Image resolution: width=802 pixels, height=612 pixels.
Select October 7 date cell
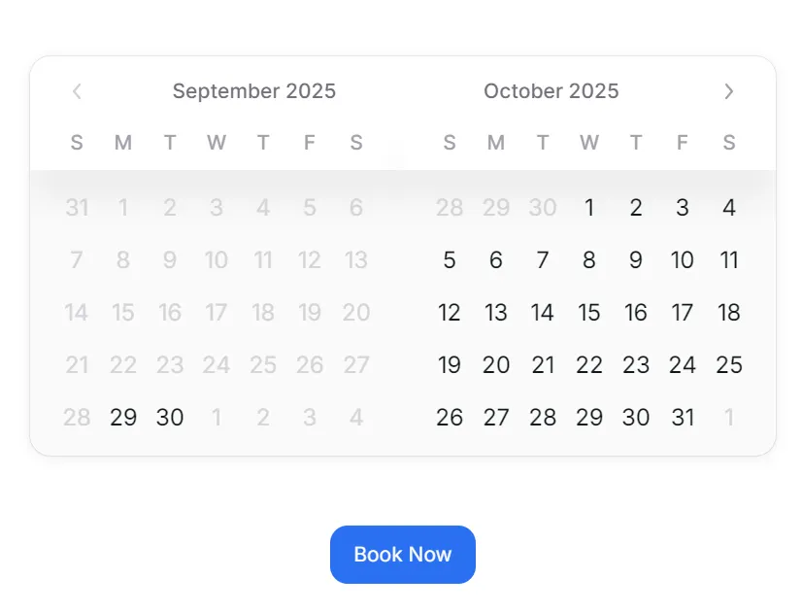pos(543,260)
